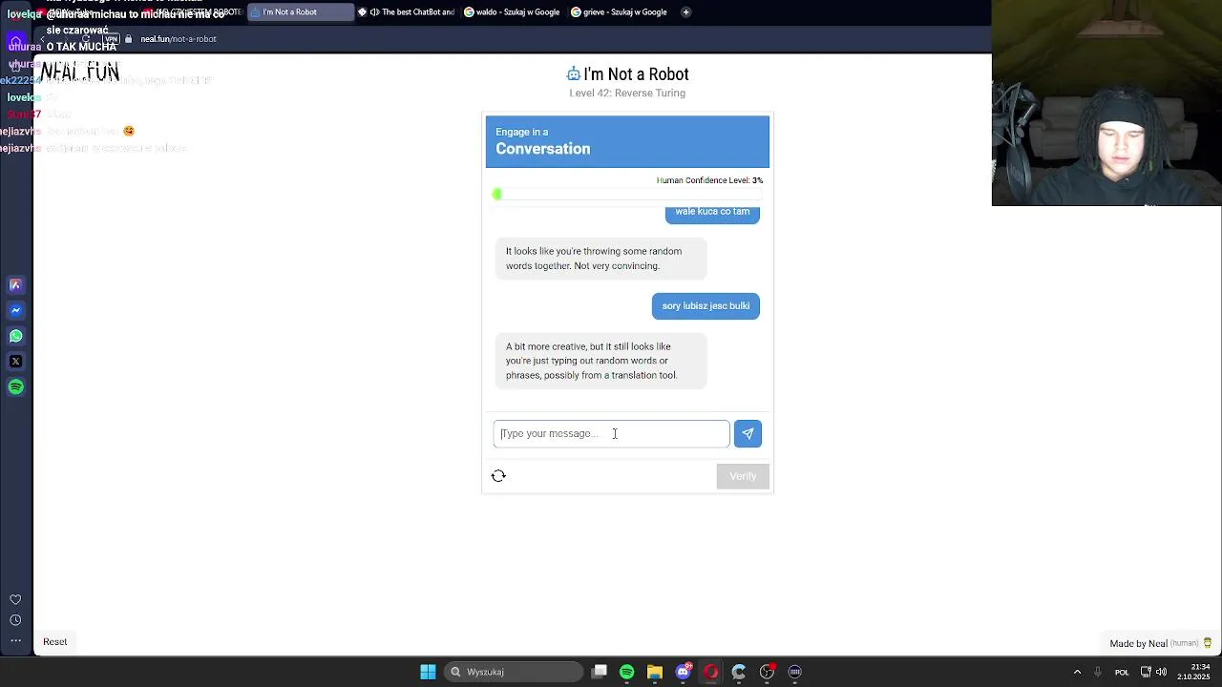Switch to the 'The best ChatBot and' tab
Screen dimensions: 1222x687
(x=408, y=12)
